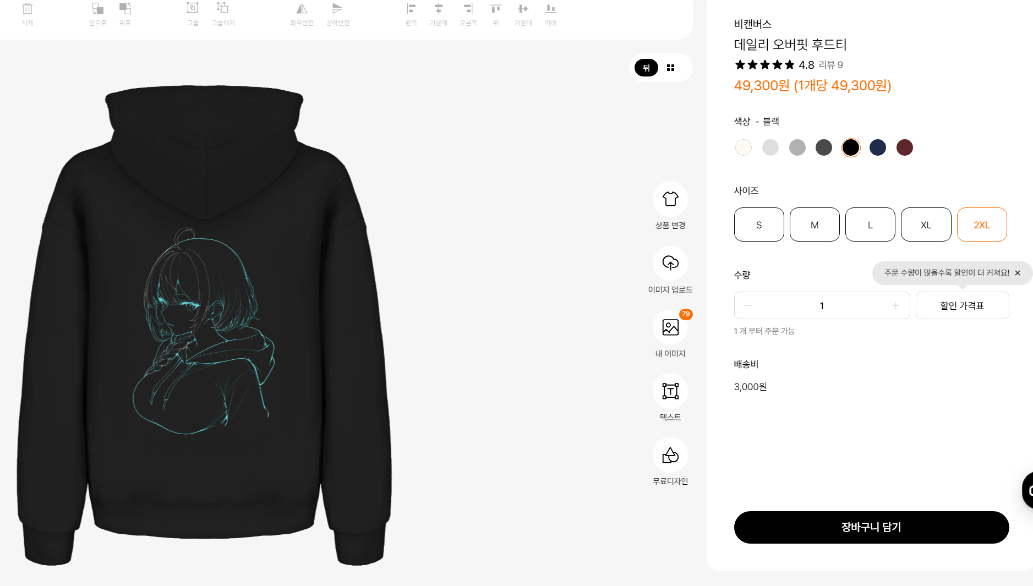
Task: Click the 4.8 star rating
Action: (806, 65)
